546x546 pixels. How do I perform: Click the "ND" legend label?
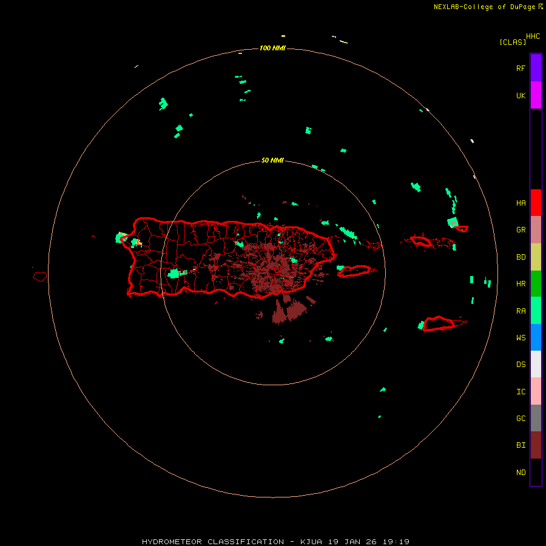(x=521, y=473)
